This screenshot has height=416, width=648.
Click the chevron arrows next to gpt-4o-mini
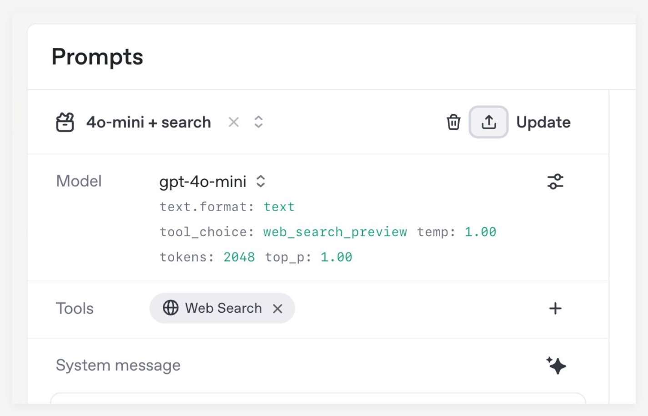tap(261, 181)
